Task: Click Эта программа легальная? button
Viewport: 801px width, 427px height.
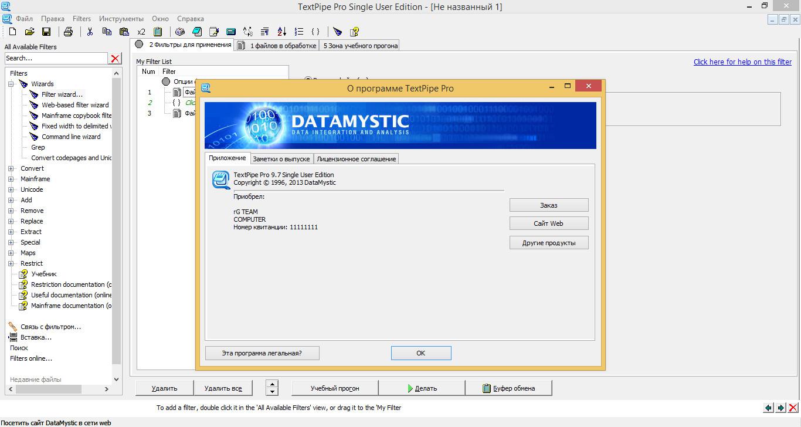Action: (x=262, y=353)
